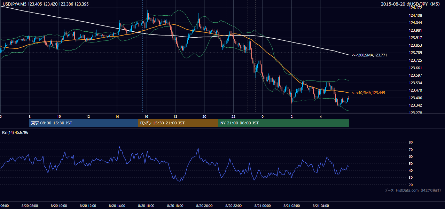Click price axis value 124.108
445x209 pixels.
416,15
